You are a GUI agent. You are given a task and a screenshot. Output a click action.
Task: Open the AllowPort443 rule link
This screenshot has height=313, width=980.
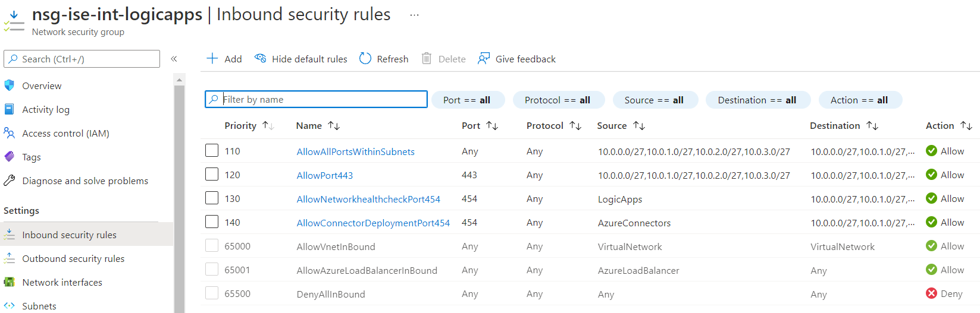point(325,175)
